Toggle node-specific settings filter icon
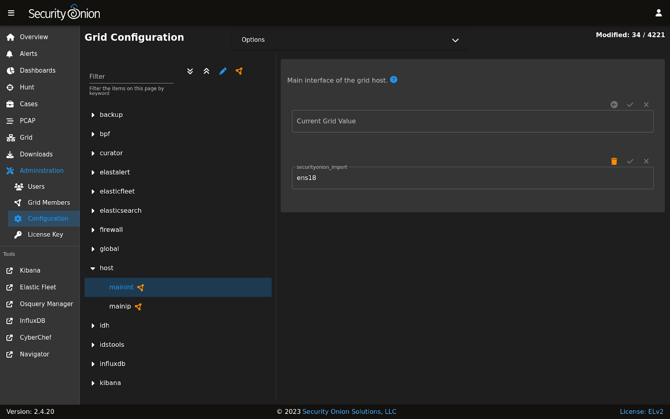Image resolution: width=670 pixels, height=419 pixels. pos(239,71)
